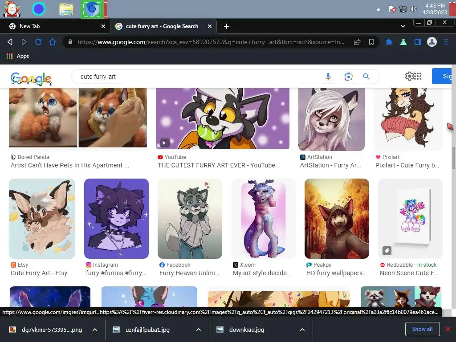Open the browser main menu icon
This screenshot has height=342, width=456.
[x=446, y=42]
